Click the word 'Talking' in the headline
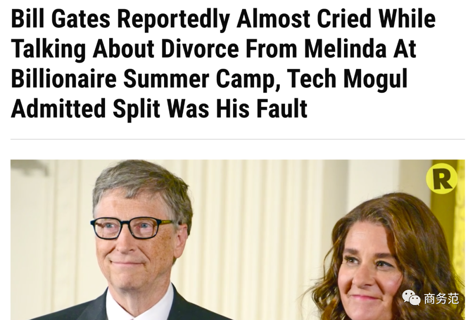Screen dimensions: 475x320 pos(48,49)
